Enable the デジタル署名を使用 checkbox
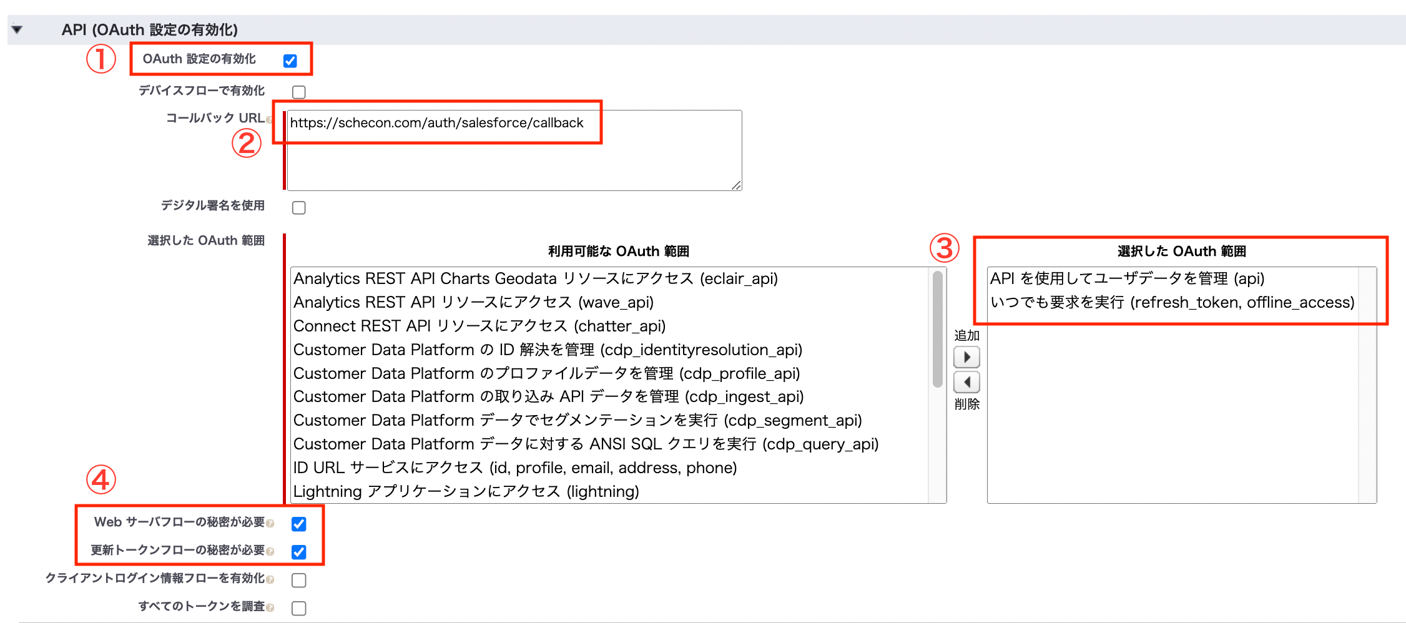 point(299,207)
